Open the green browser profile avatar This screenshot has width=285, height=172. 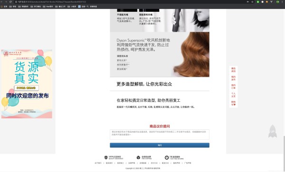click(277, 2)
